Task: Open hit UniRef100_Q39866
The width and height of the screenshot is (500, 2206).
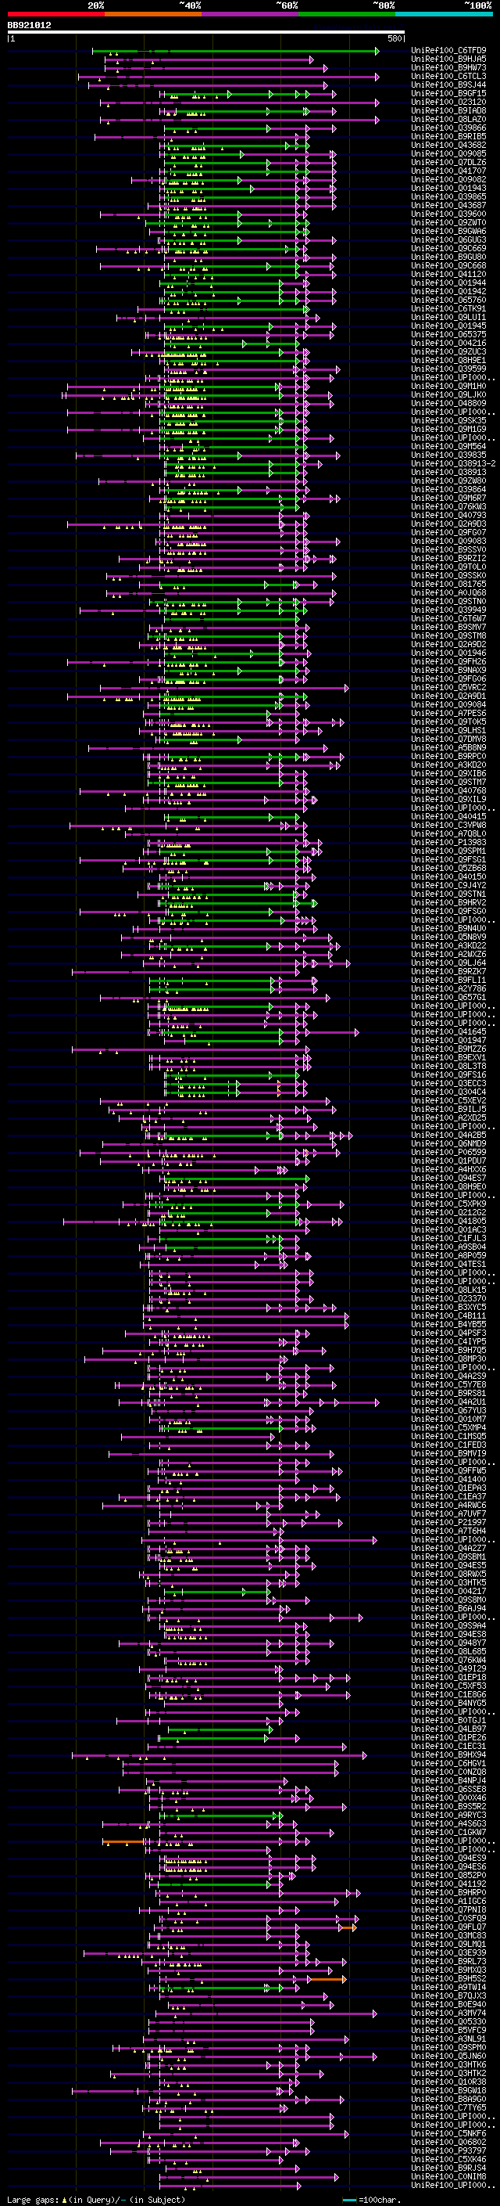Action: click(448, 128)
